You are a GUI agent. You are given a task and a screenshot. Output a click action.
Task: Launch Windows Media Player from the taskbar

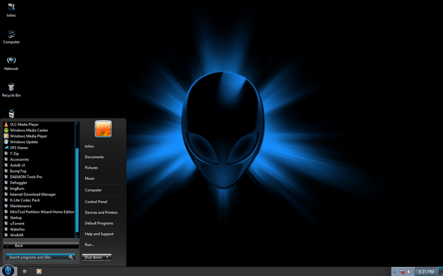pyautogui.click(x=39, y=272)
